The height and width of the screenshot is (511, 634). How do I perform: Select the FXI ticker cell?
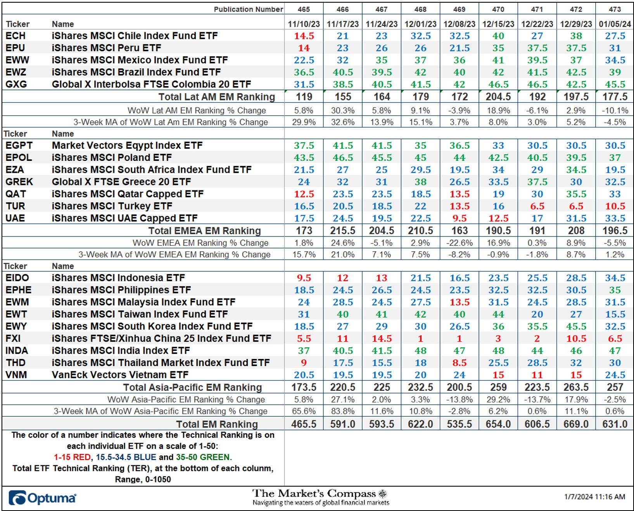coord(13,338)
